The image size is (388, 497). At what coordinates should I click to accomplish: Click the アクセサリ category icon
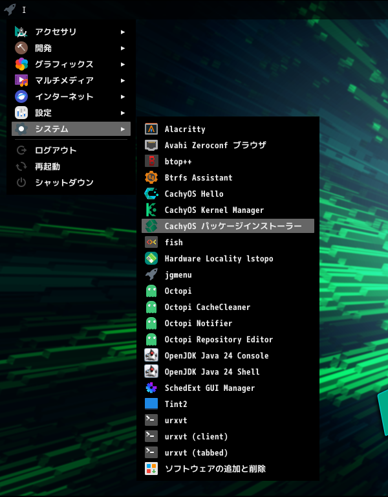click(x=21, y=32)
